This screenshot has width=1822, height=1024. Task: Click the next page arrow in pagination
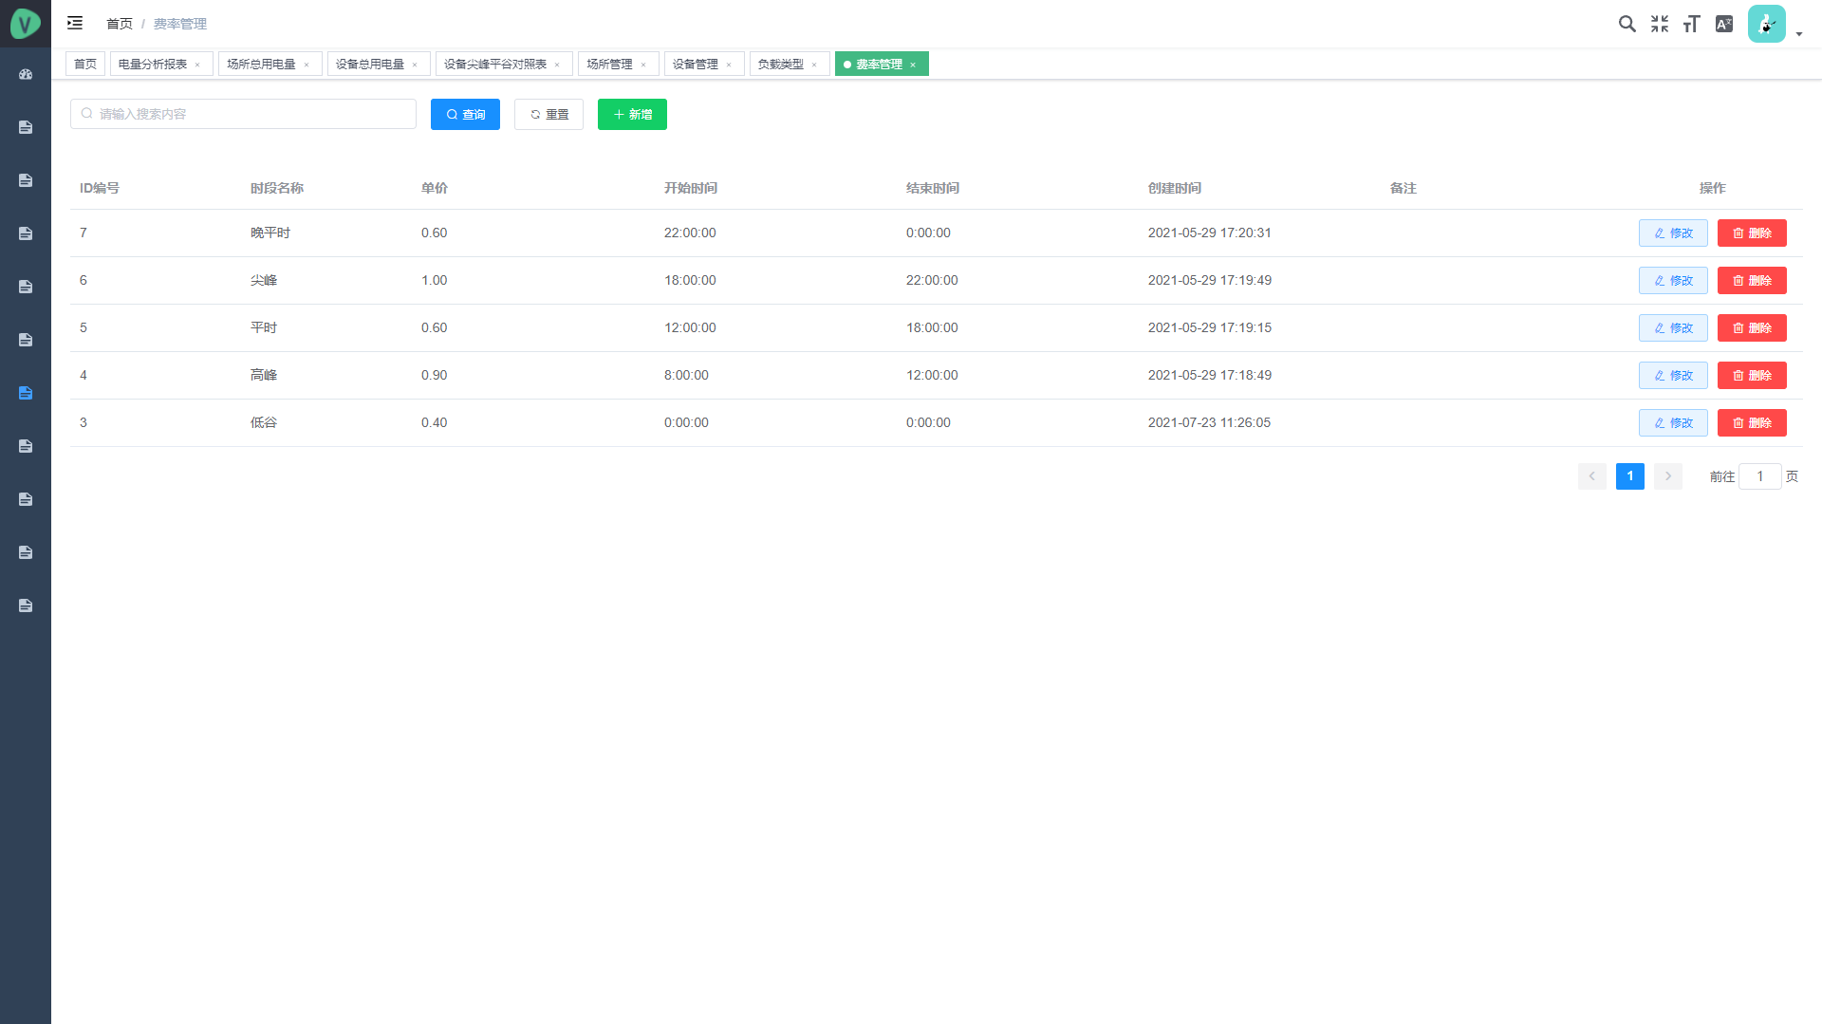[1667, 476]
